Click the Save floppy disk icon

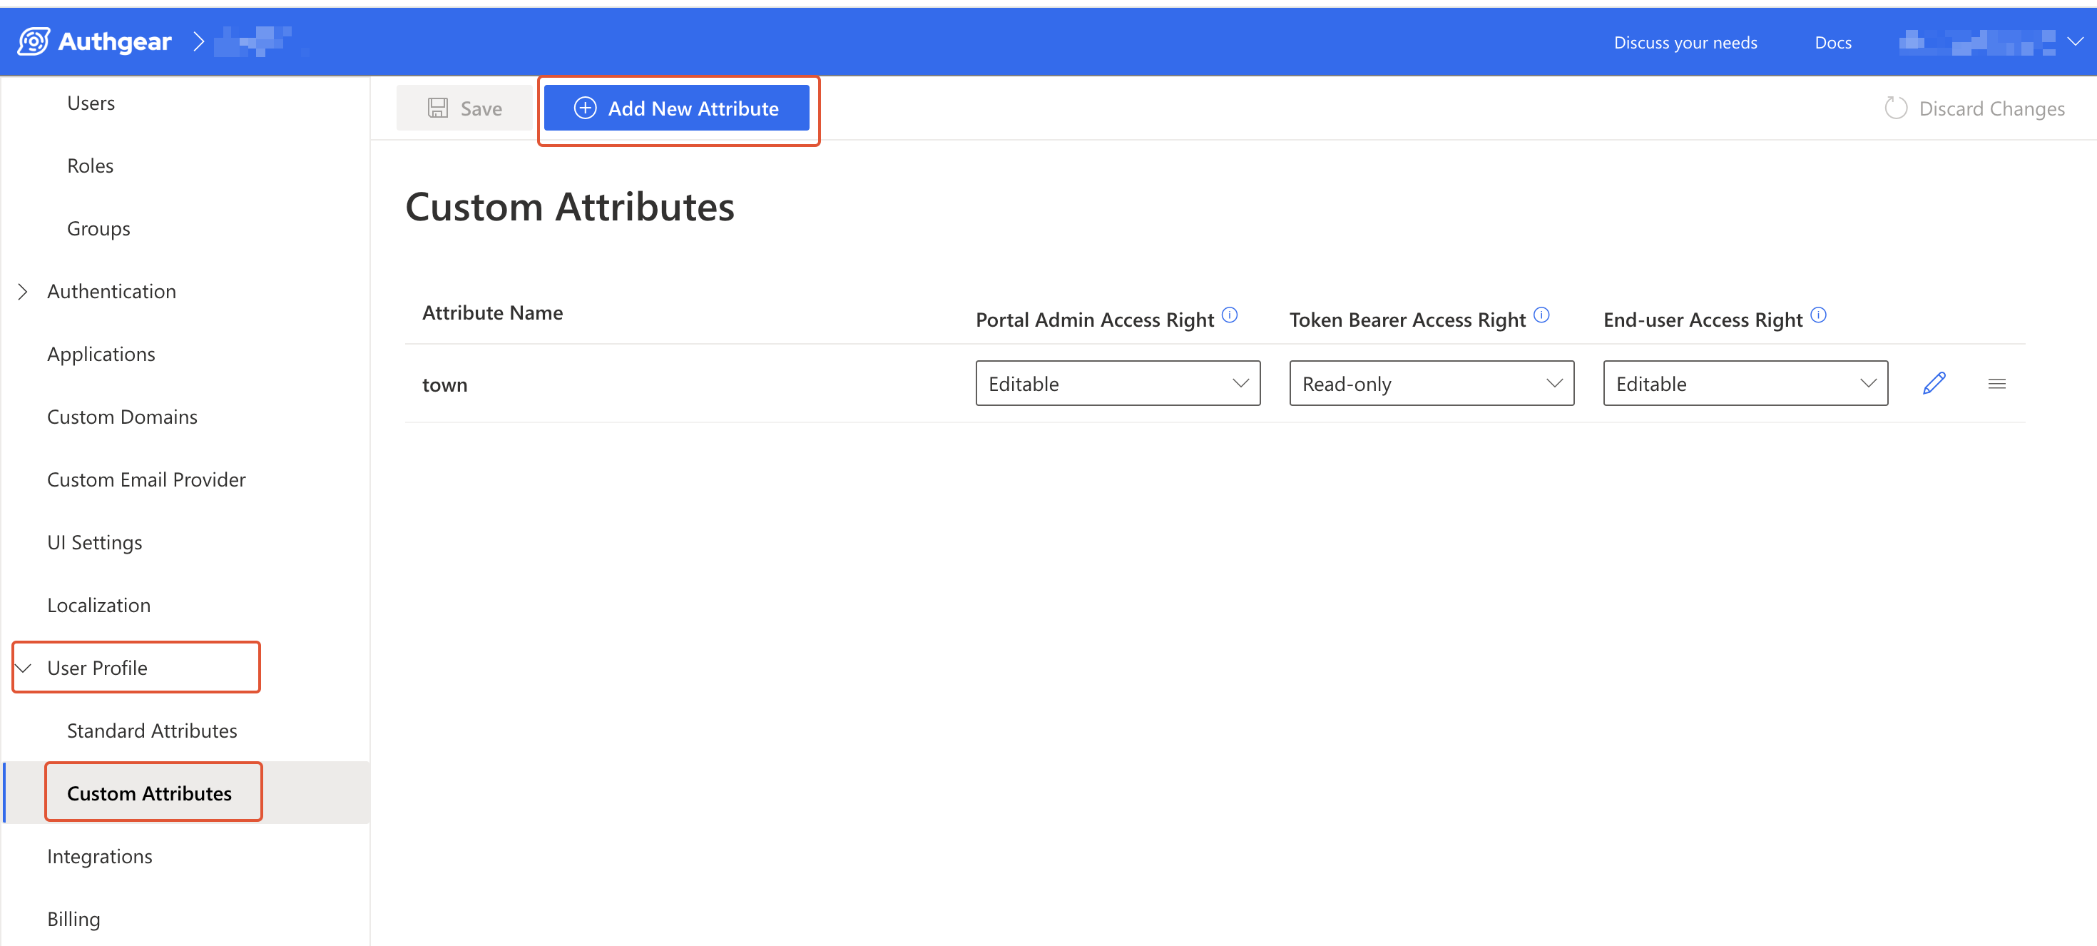point(438,108)
